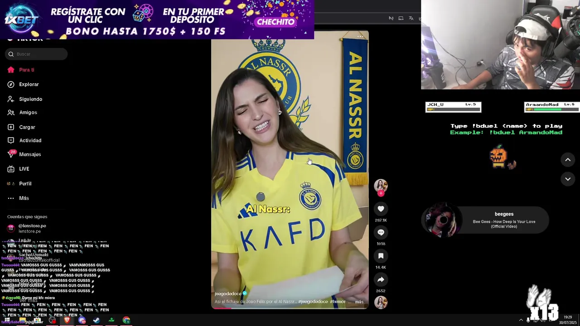Open the OBS recording taskbar icon
Viewport: 580px width, 326px height.
(x=53, y=320)
